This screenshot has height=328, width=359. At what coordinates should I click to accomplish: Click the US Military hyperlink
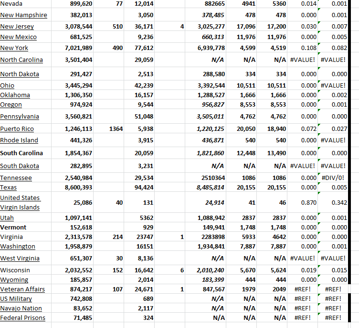coord(16,299)
